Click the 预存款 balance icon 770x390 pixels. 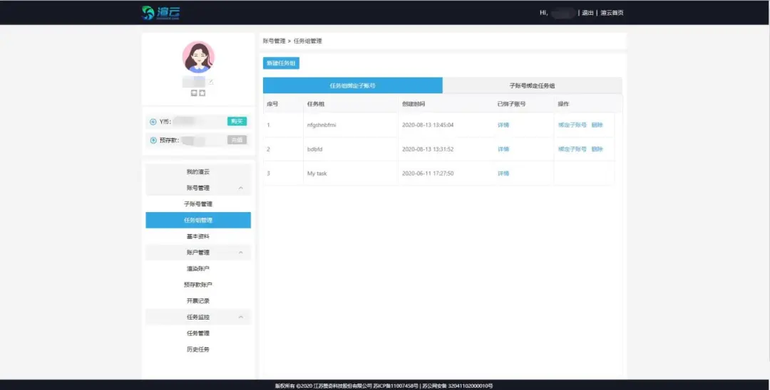153,140
